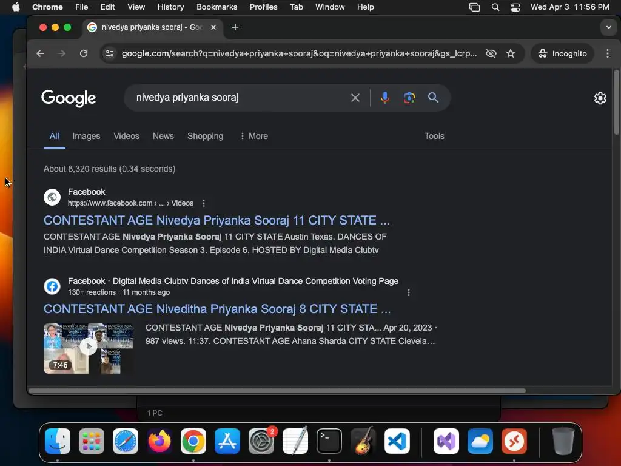Open Visual Studio purple icon in Dock
The height and width of the screenshot is (466, 621).
446,441
